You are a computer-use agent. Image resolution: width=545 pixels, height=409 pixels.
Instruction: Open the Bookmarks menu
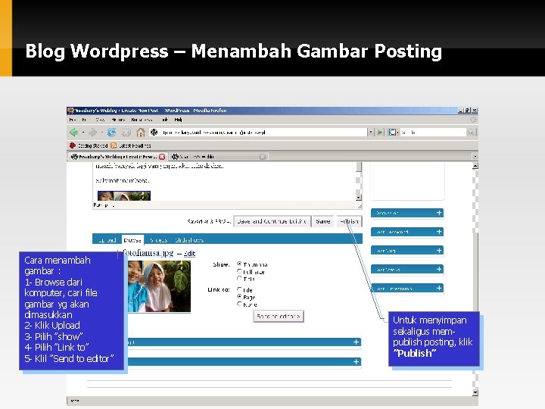[x=142, y=120]
